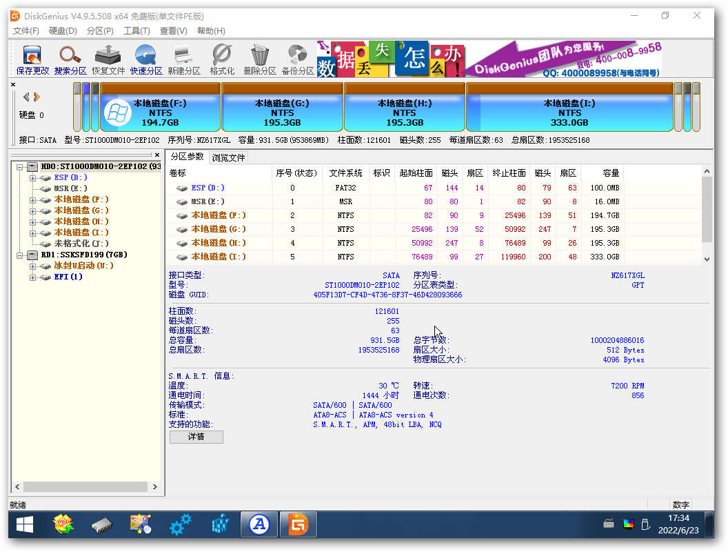Go to next disk with orange arrow
728x552 pixels.
[37, 97]
